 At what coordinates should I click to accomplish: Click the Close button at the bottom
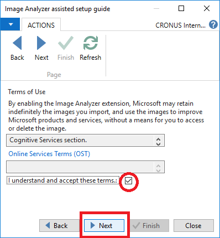(x=193, y=225)
